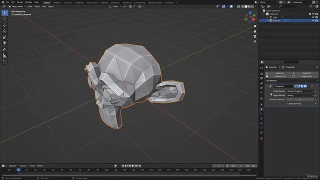Activate the Scale tool
Image resolution: width=320 pixels, height=180 pixels.
click(4, 37)
